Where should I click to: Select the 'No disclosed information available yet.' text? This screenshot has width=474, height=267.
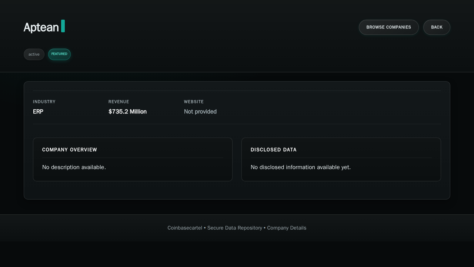point(300,167)
